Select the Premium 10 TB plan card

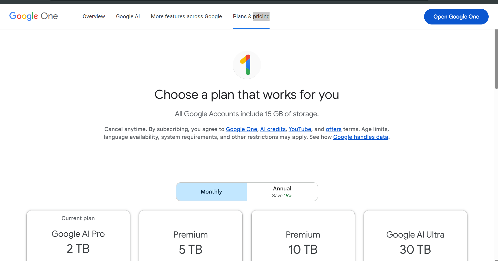303,236
